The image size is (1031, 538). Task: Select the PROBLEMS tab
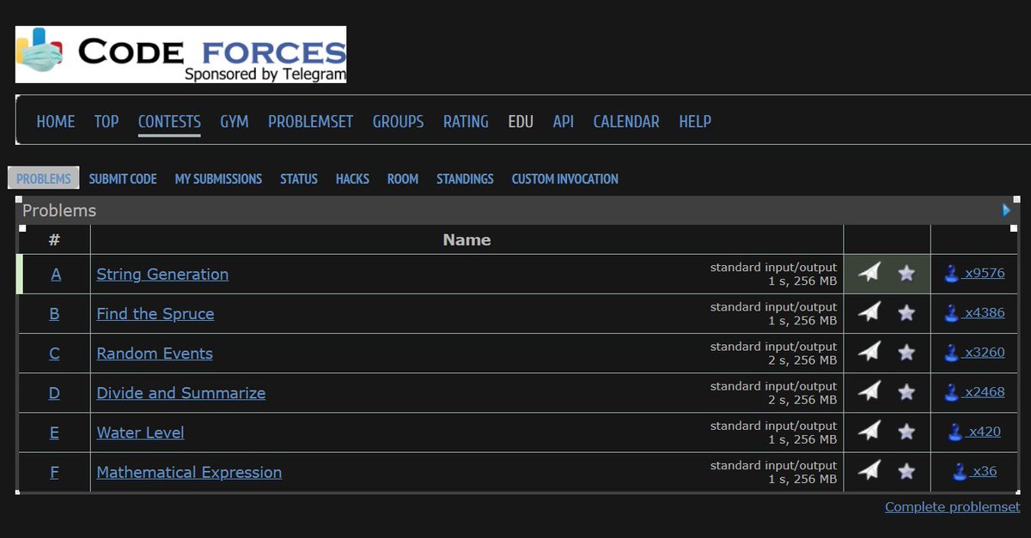click(x=44, y=178)
